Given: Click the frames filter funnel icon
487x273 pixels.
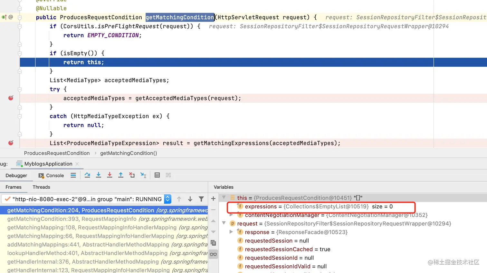Looking at the screenshot, I should 201,199.
